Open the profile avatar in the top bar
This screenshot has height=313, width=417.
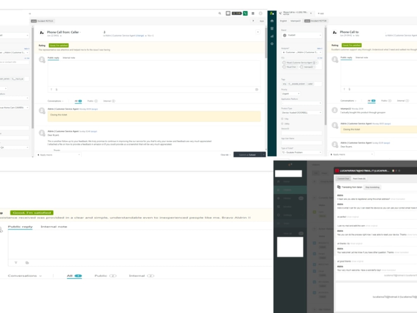(261, 13)
